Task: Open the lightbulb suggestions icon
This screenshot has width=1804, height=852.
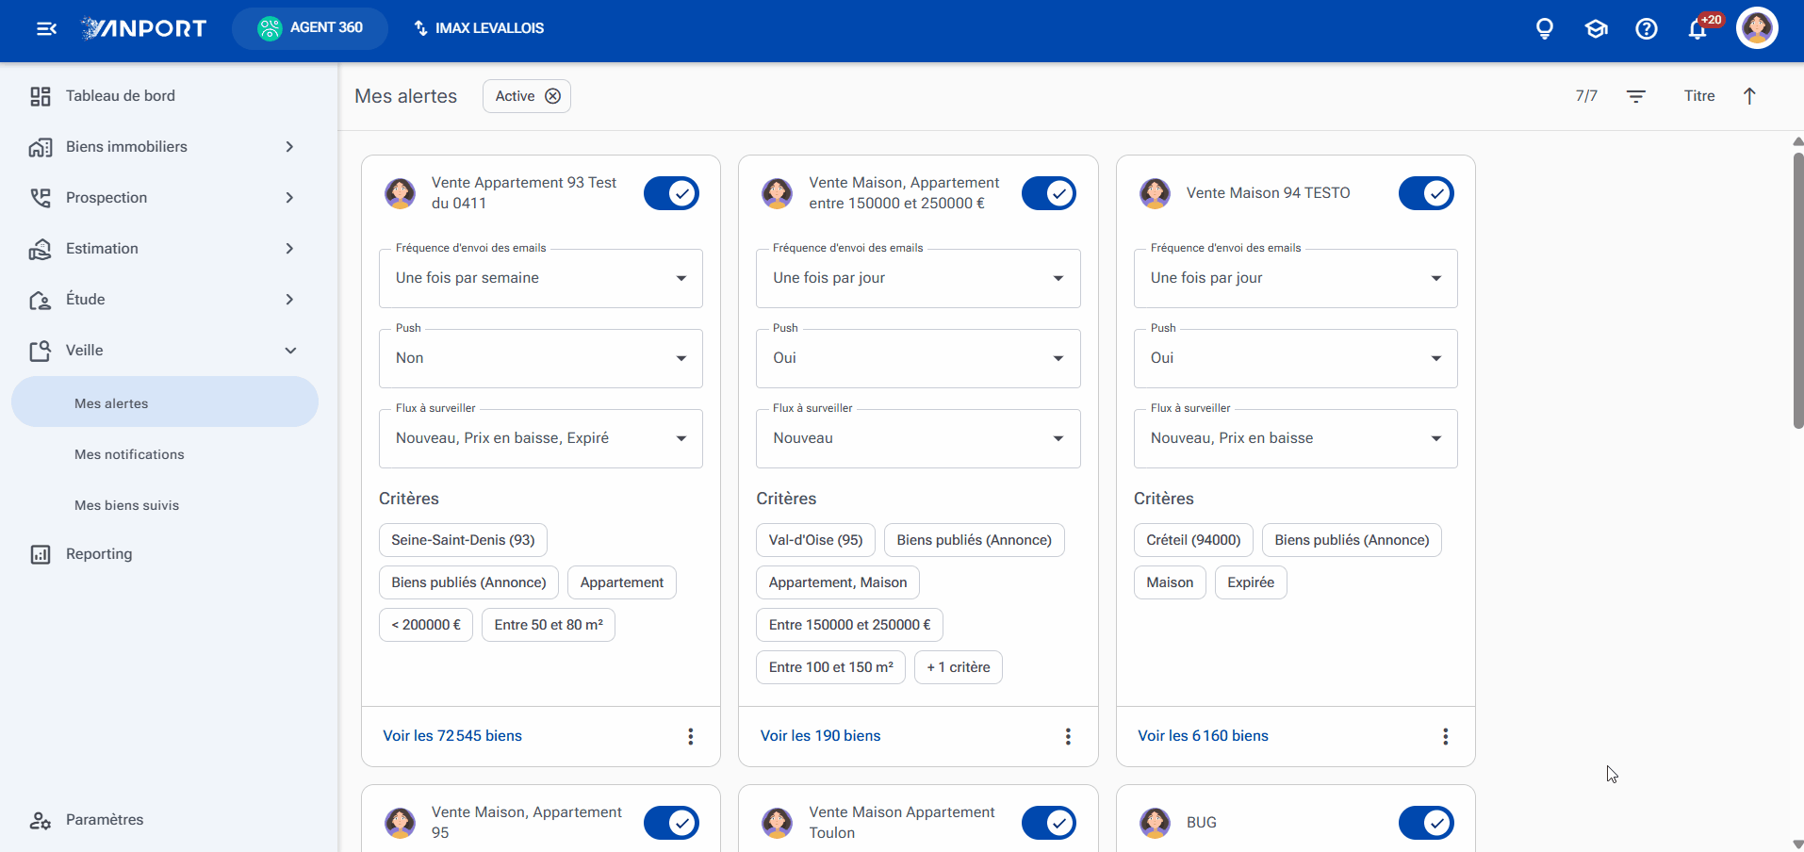Action: tap(1545, 28)
